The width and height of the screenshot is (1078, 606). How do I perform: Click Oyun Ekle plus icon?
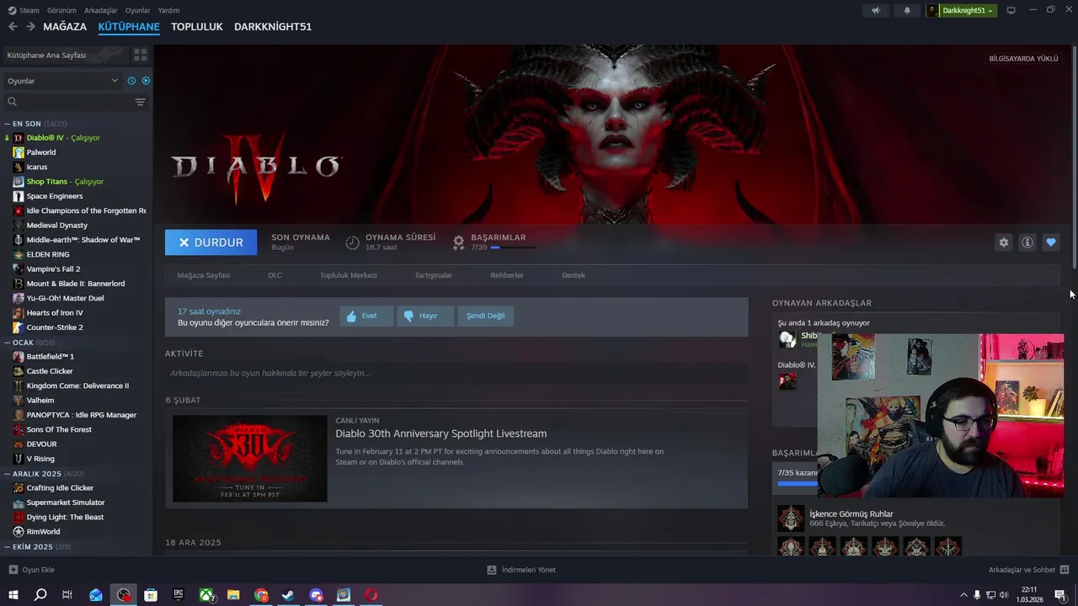[13, 570]
